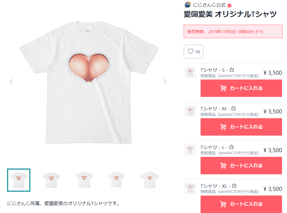Show previous product image with left arrow

(x=11, y=81)
